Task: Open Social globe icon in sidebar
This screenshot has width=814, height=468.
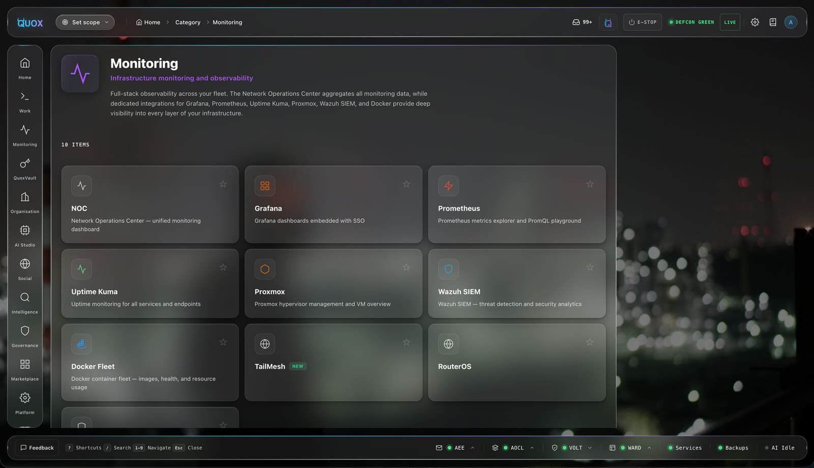Action: (25, 264)
